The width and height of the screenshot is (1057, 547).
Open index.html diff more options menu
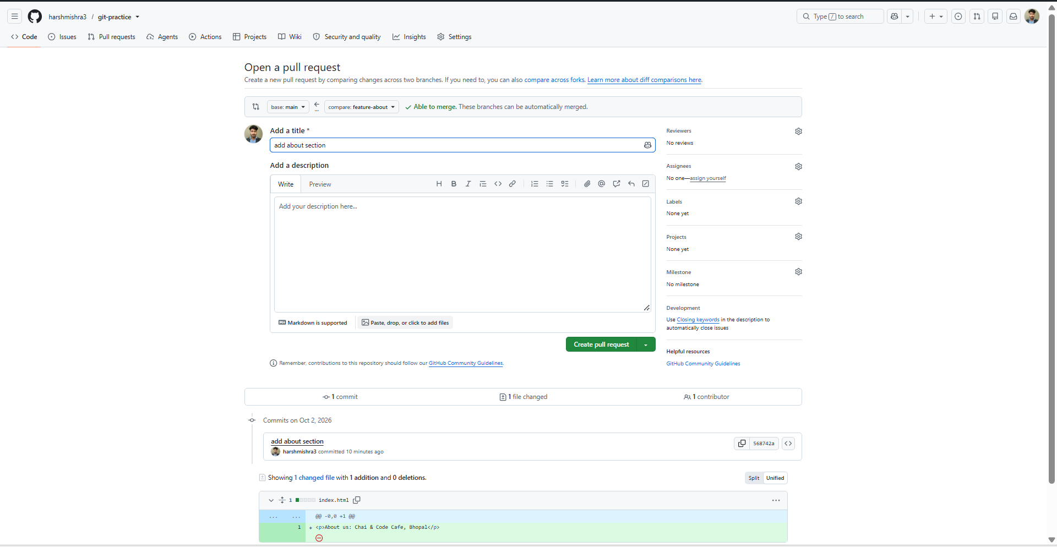click(x=776, y=500)
